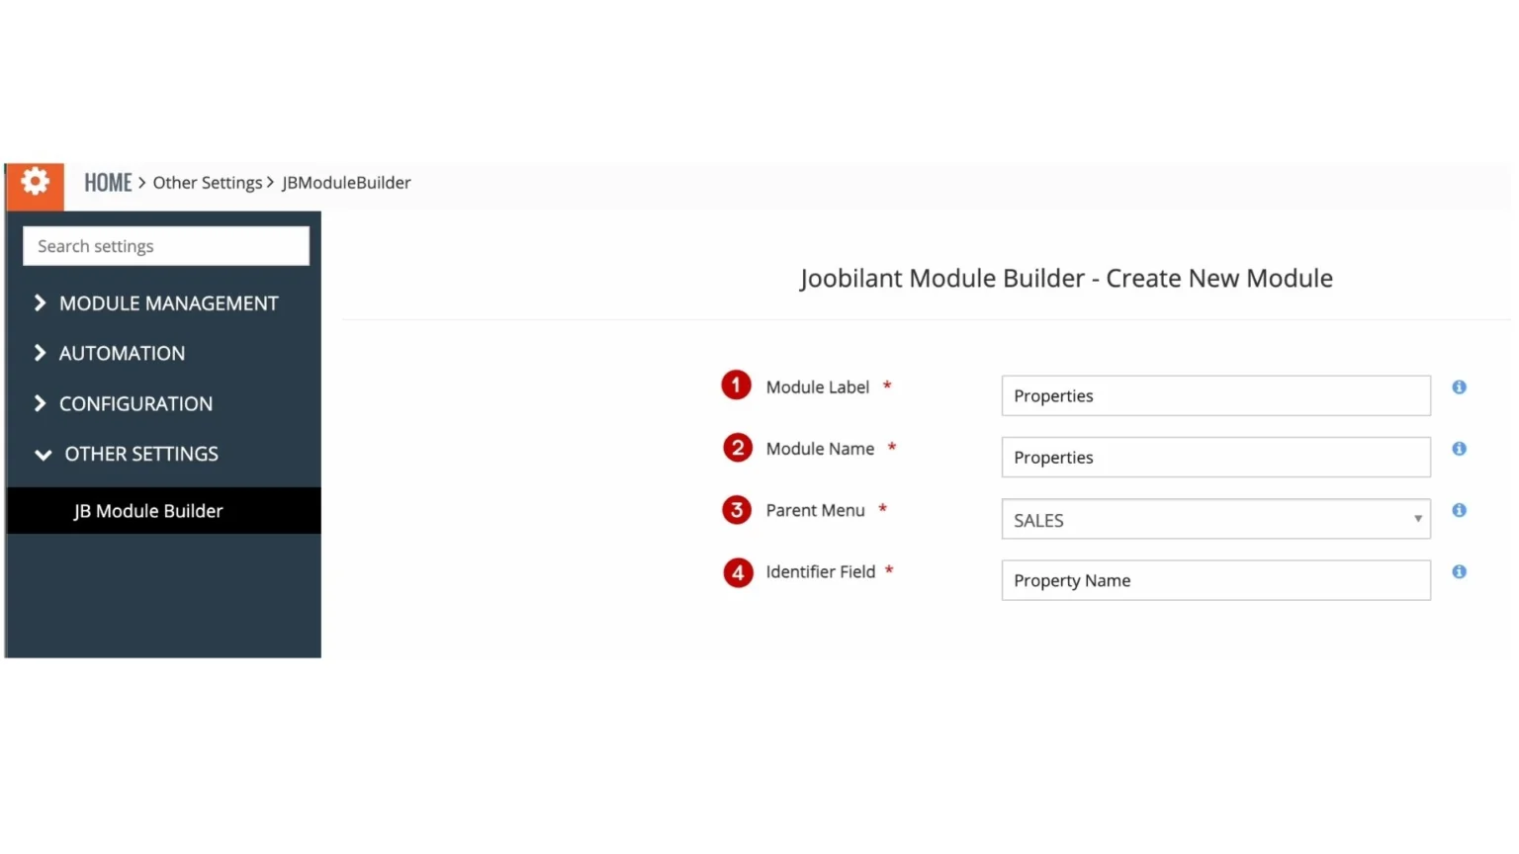Click the red circle numbered 4
The image size is (1519, 854).
pyautogui.click(x=738, y=572)
